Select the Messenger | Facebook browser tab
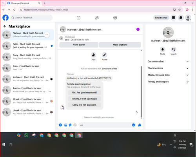The height and width of the screenshot is (157, 196). (24, 3)
